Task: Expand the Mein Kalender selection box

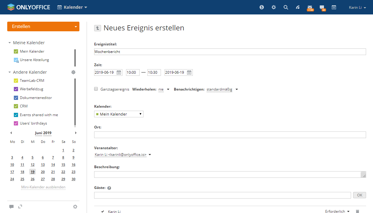Action: click(119, 114)
